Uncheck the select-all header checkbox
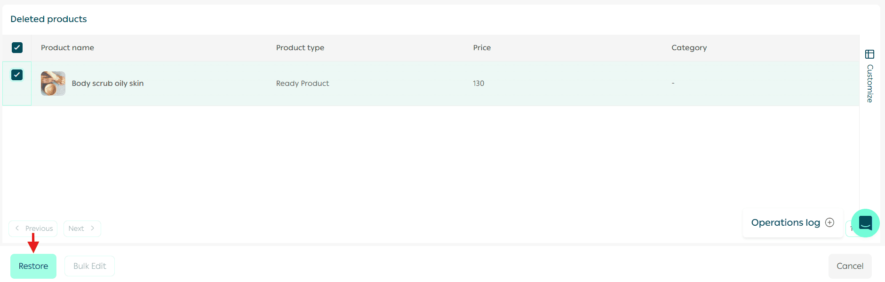The height and width of the screenshot is (282, 885). [x=17, y=47]
